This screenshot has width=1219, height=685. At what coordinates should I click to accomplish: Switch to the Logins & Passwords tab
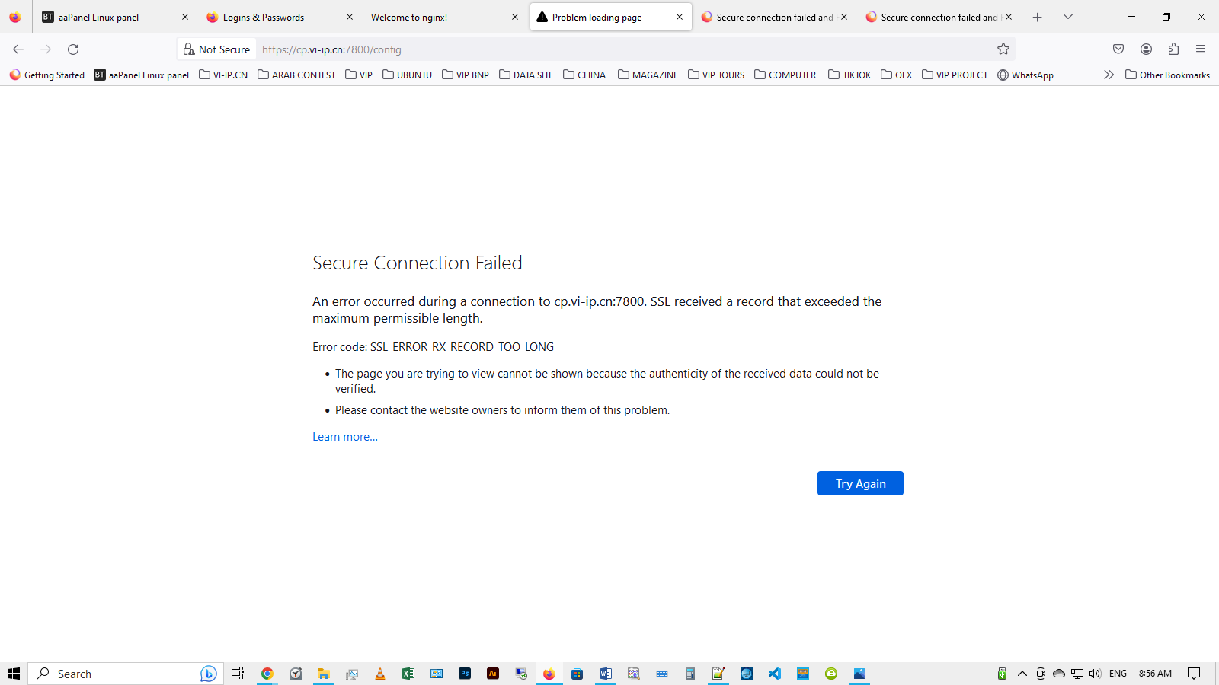[263, 17]
